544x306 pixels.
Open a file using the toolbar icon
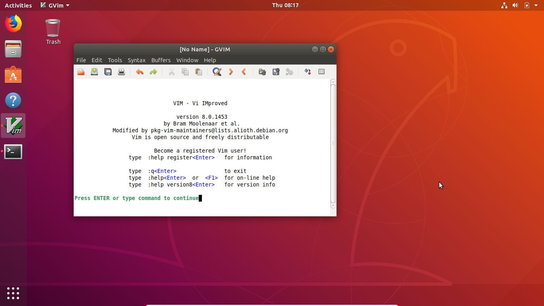[x=81, y=72]
